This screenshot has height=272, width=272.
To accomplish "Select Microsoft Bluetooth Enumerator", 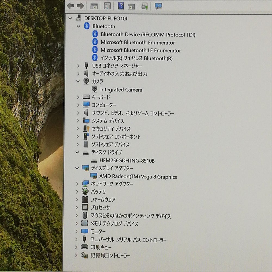I will pyautogui.click(x=138, y=42).
